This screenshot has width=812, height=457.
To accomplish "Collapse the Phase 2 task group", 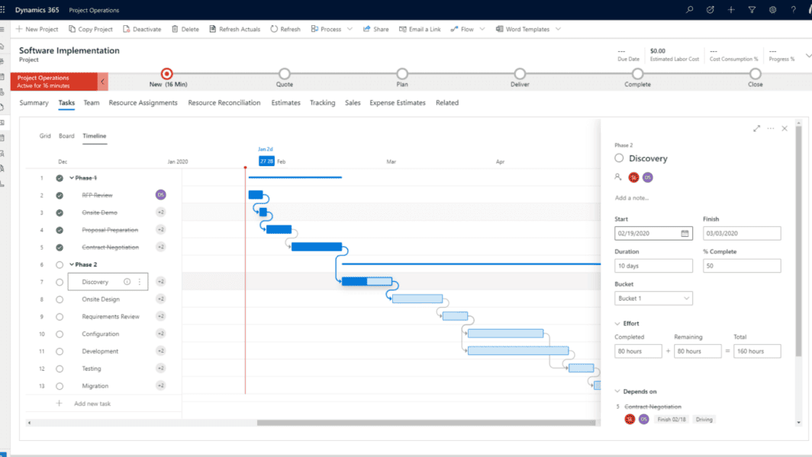I will 72,264.
